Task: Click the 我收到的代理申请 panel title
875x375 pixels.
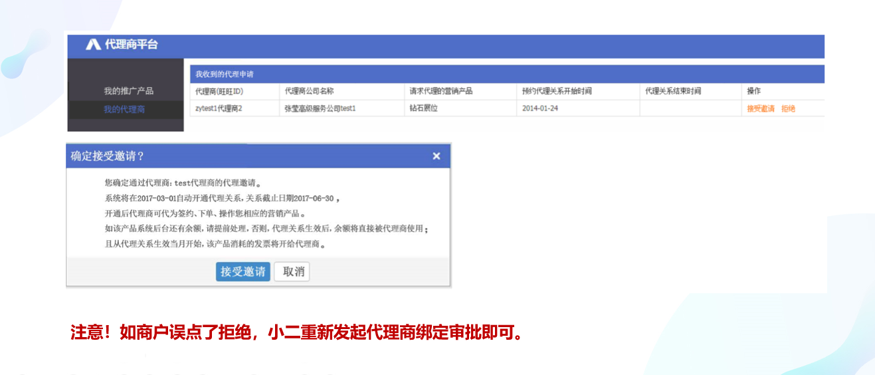Action: 225,74
